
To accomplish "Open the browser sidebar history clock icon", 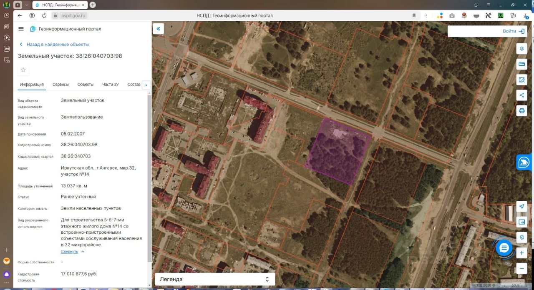I will pos(7,15).
